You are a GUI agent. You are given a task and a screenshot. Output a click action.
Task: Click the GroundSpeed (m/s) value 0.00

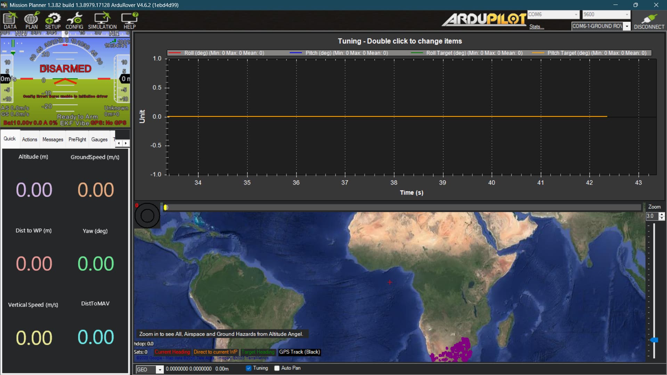coord(96,190)
